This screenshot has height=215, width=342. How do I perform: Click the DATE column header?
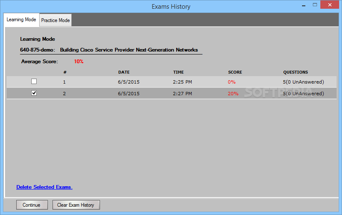[124, 72]
